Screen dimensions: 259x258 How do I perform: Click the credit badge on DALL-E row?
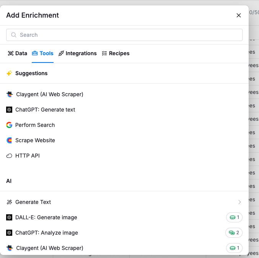234,217
